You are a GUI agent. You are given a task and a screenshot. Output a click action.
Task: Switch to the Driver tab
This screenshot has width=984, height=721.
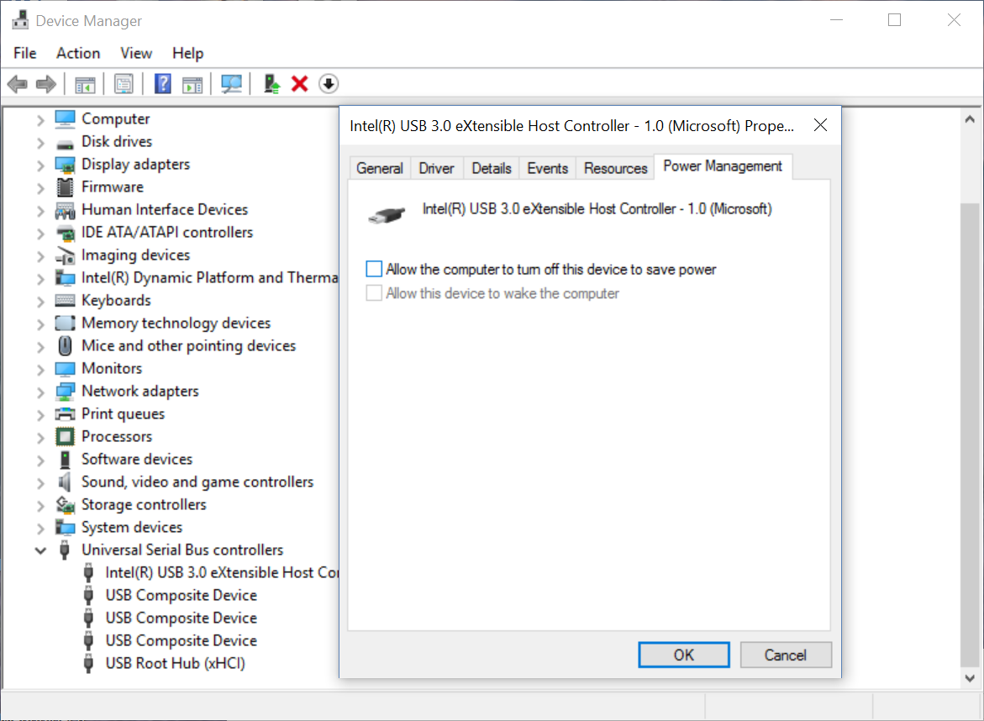[436, 168]
